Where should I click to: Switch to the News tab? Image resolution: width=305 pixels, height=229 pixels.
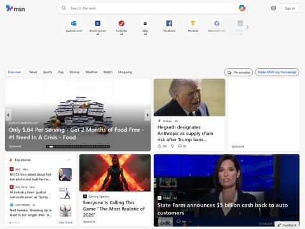[33, 72]
